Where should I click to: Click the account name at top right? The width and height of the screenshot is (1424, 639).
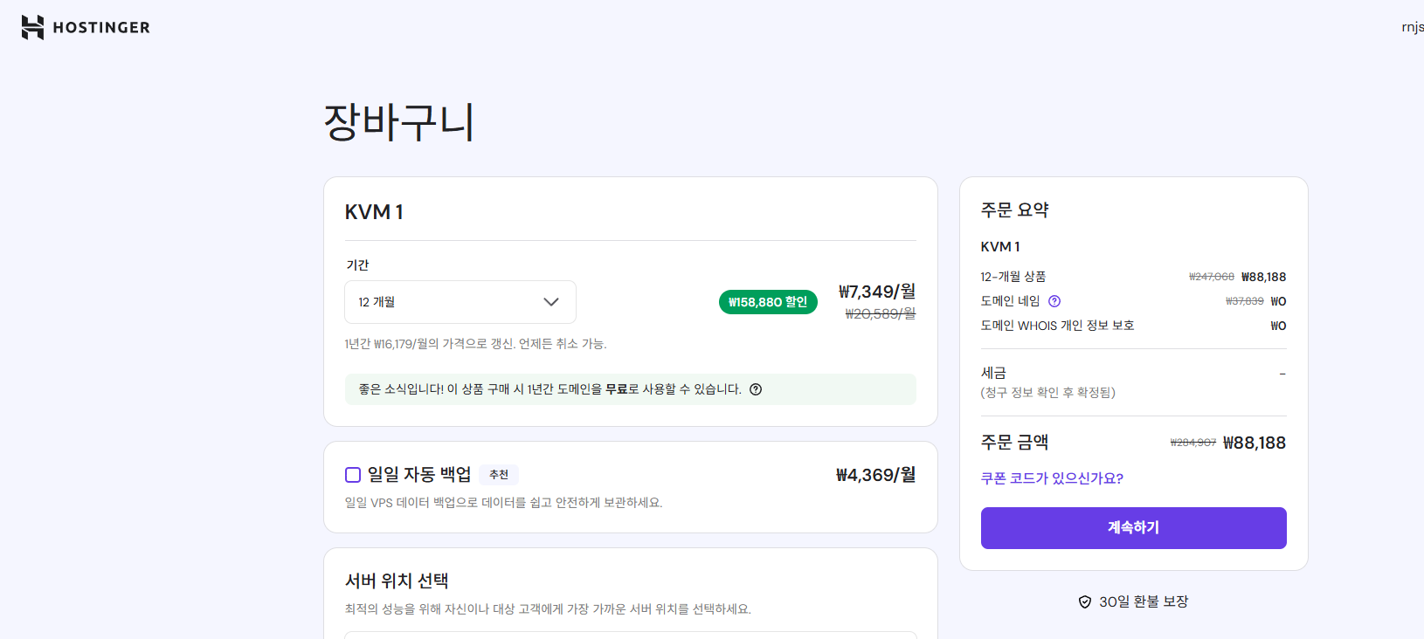coord(1413,27)
